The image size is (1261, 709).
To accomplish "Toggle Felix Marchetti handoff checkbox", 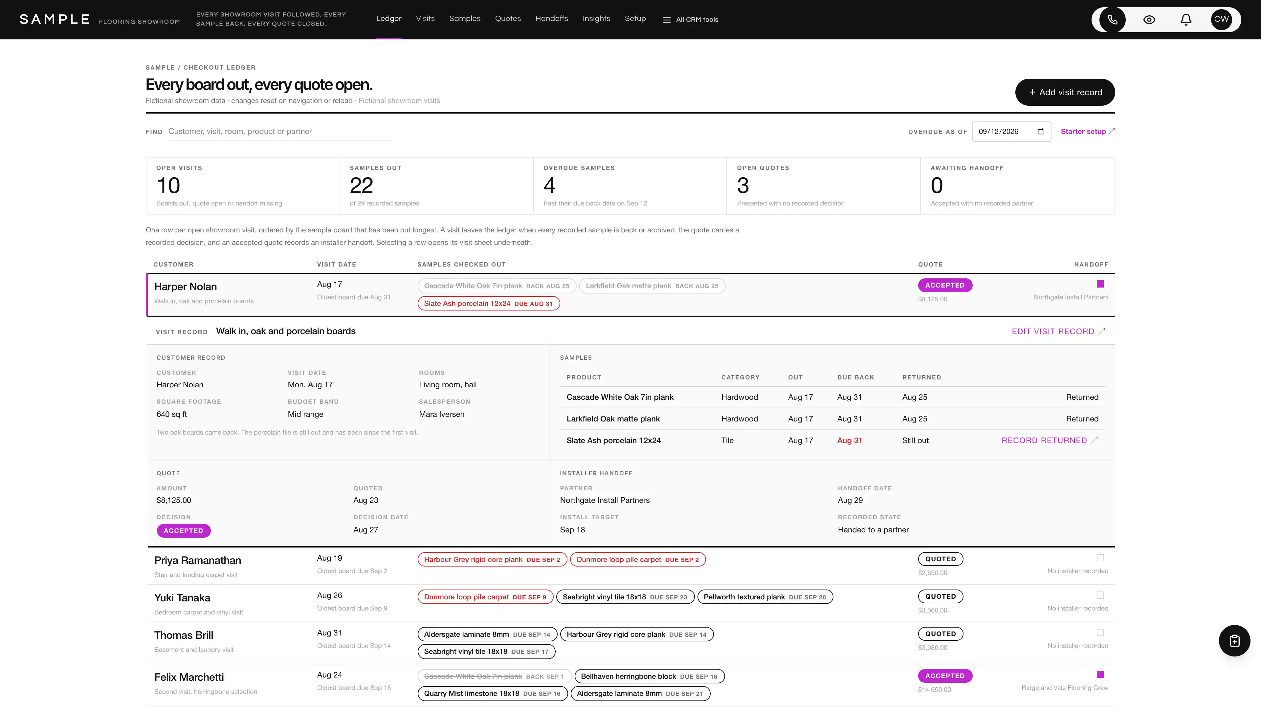I will (1100, 675).
